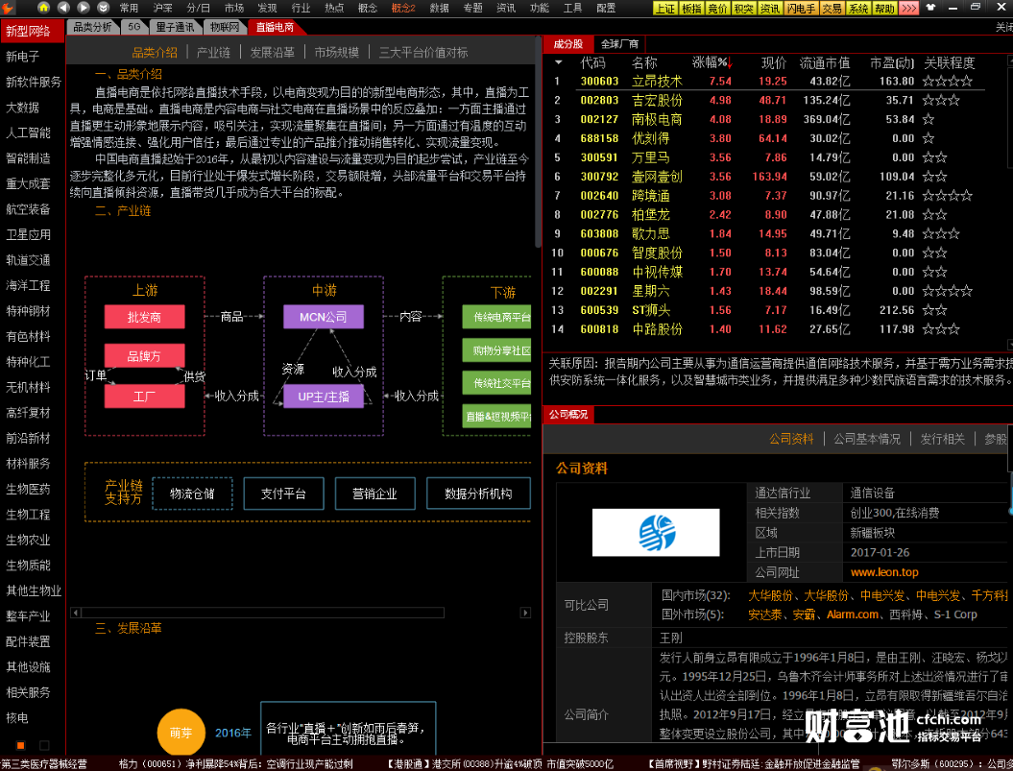Image resolution: width=1013 pixels, height=771 pixels.
Task: Open the 常用 menu
Action: click(x=129, y=9)
